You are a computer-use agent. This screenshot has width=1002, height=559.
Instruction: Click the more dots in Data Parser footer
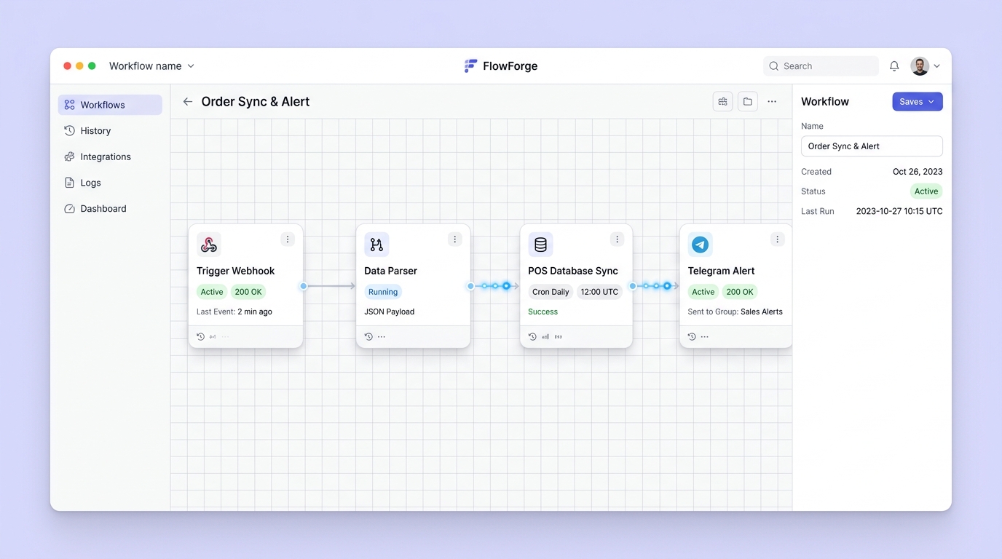click(382, 337)
